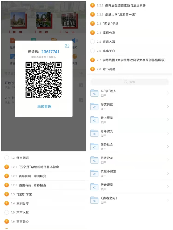
Task: Tap the dimmed 作业 icon
Action: click(12, 57)
